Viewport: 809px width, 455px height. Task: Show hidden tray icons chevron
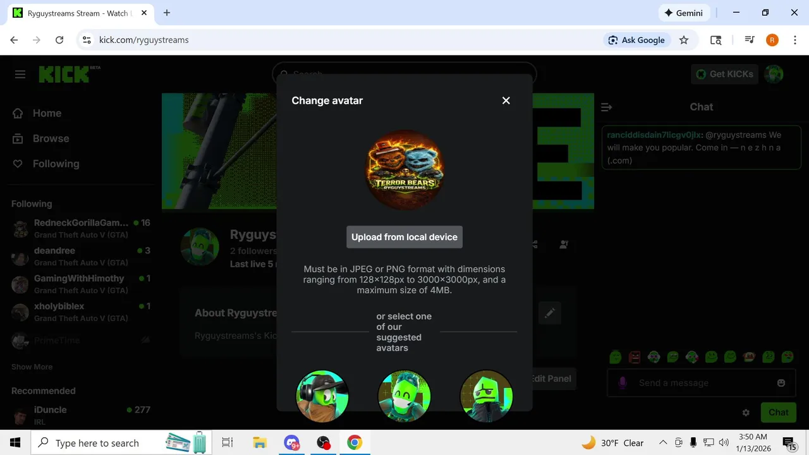tap(662, 443)
